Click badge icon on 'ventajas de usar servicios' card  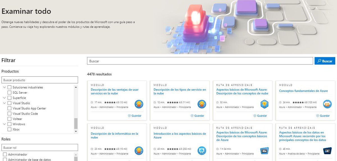(x=139, y=104)
